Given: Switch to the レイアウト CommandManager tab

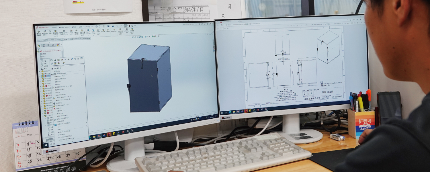Looking at the screenshot, I should pos(46,40).
